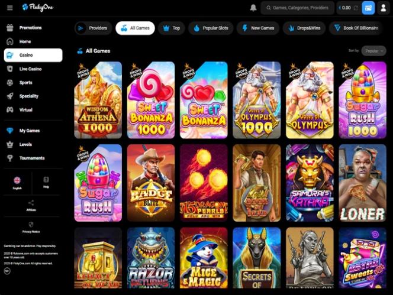Screen dimensions: 393x295
Task: Open the Privacy Notice shield icon
Action: point(31,225)
